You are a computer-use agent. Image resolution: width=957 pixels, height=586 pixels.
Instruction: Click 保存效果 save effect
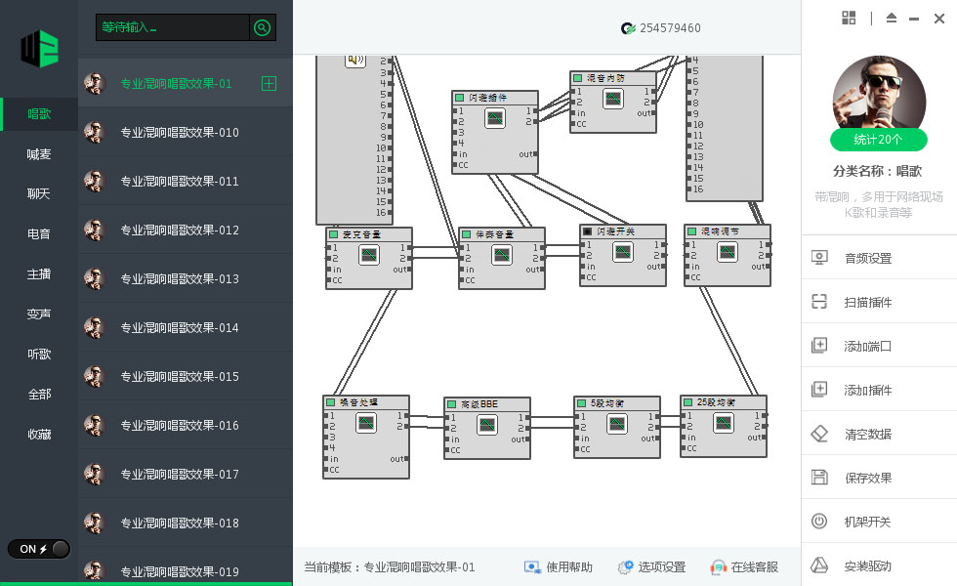pyautogui.click(x=879, y=478)
